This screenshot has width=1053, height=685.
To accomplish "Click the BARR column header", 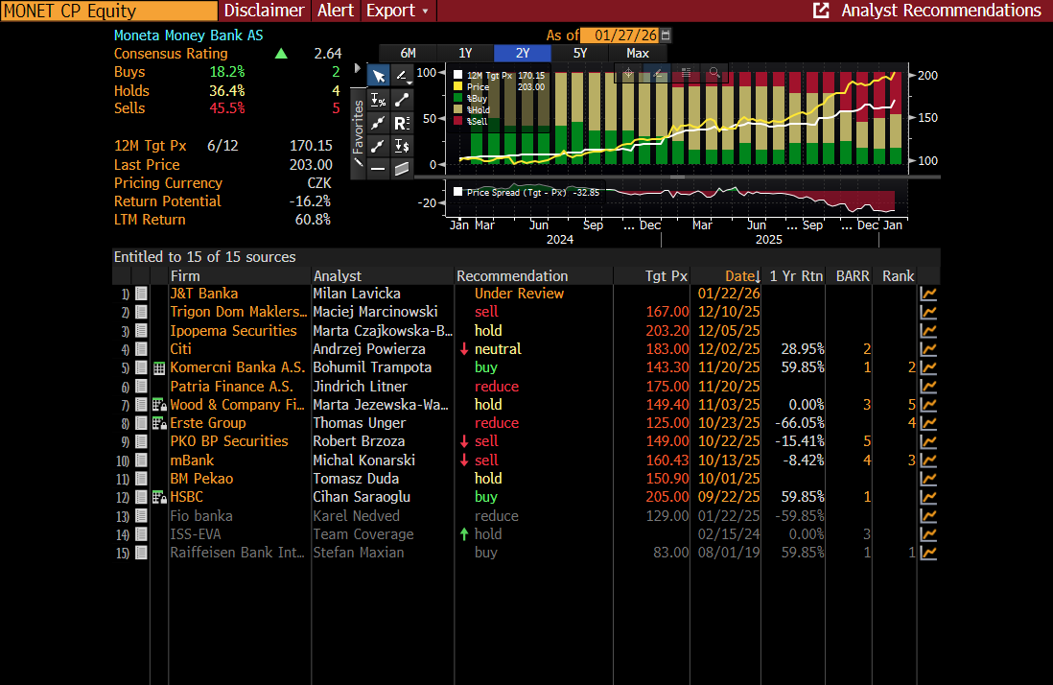I will tap(853, 276).
